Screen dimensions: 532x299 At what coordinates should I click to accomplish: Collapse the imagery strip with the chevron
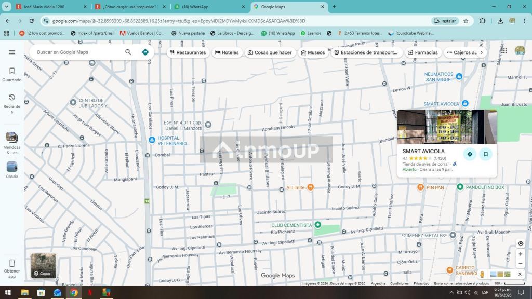pos(520,274)
